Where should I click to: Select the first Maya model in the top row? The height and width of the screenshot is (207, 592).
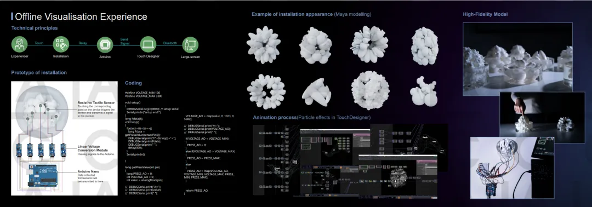pyautogui.click(x=264, y=44)
